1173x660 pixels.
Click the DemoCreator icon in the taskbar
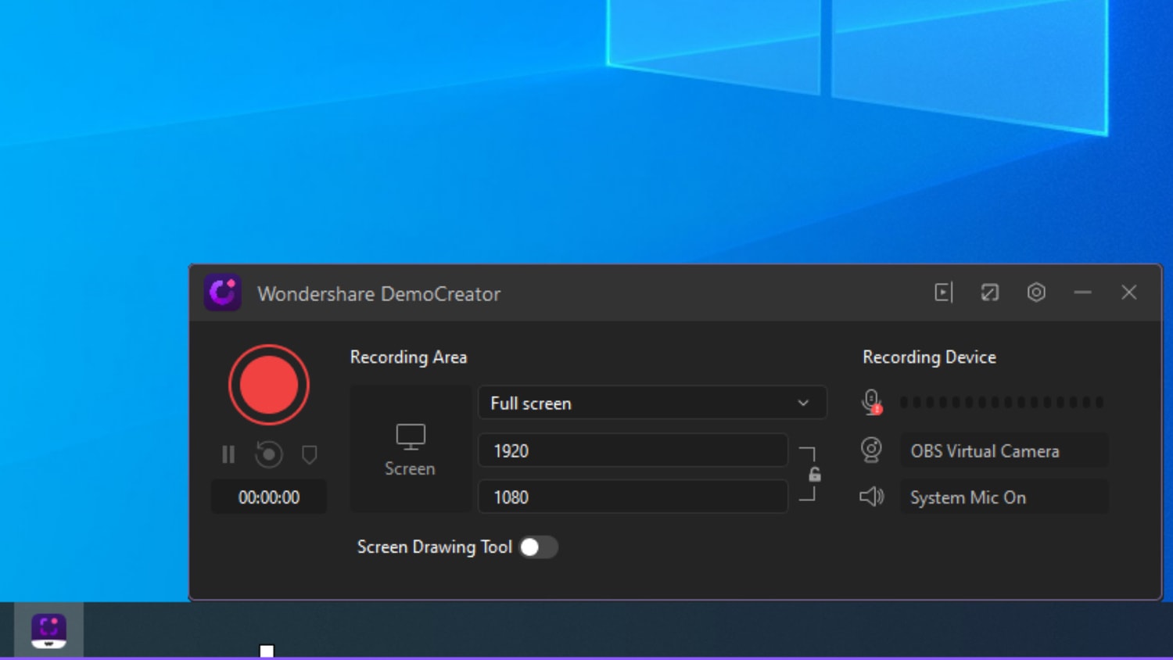tap(48, 630)
